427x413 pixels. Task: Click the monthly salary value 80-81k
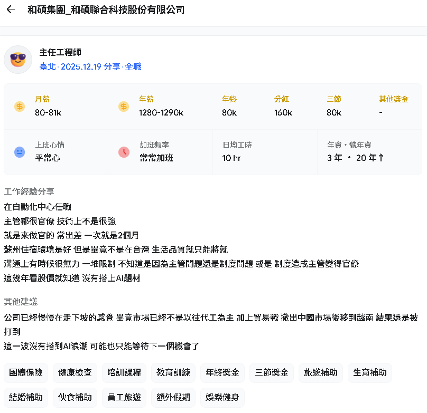[48, 112]
